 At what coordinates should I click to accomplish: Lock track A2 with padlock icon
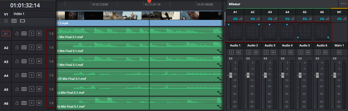[x=17, y=47]
